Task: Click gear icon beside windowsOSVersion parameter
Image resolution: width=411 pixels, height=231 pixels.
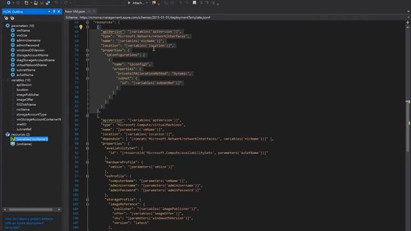Action: point(13,50)
